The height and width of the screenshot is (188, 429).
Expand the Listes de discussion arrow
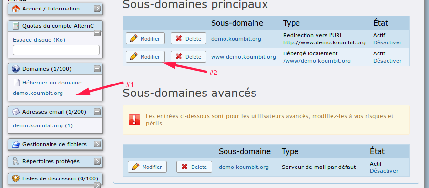click(x=97, y=186)
